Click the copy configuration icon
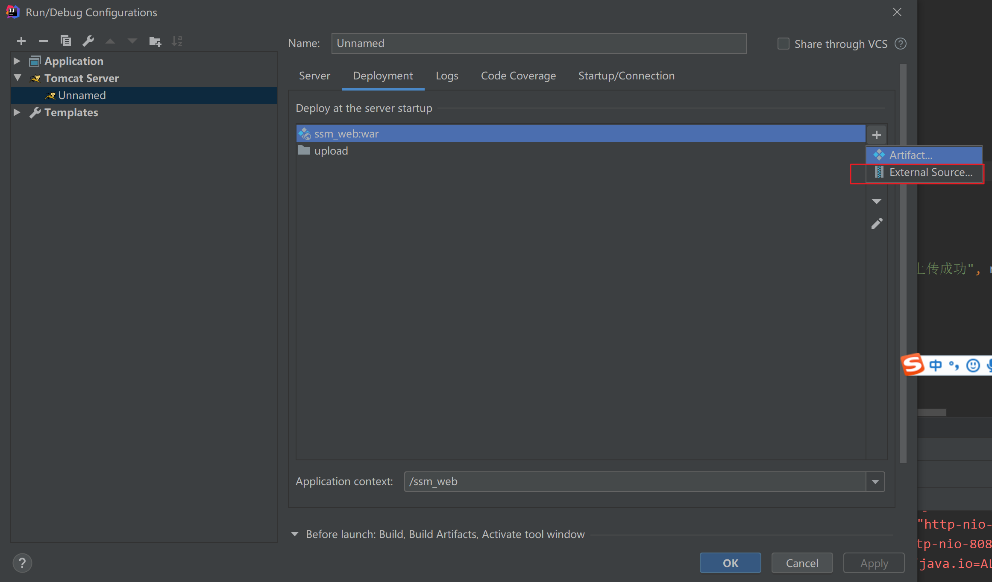The image size is (992, 582). tap(66, 41)
